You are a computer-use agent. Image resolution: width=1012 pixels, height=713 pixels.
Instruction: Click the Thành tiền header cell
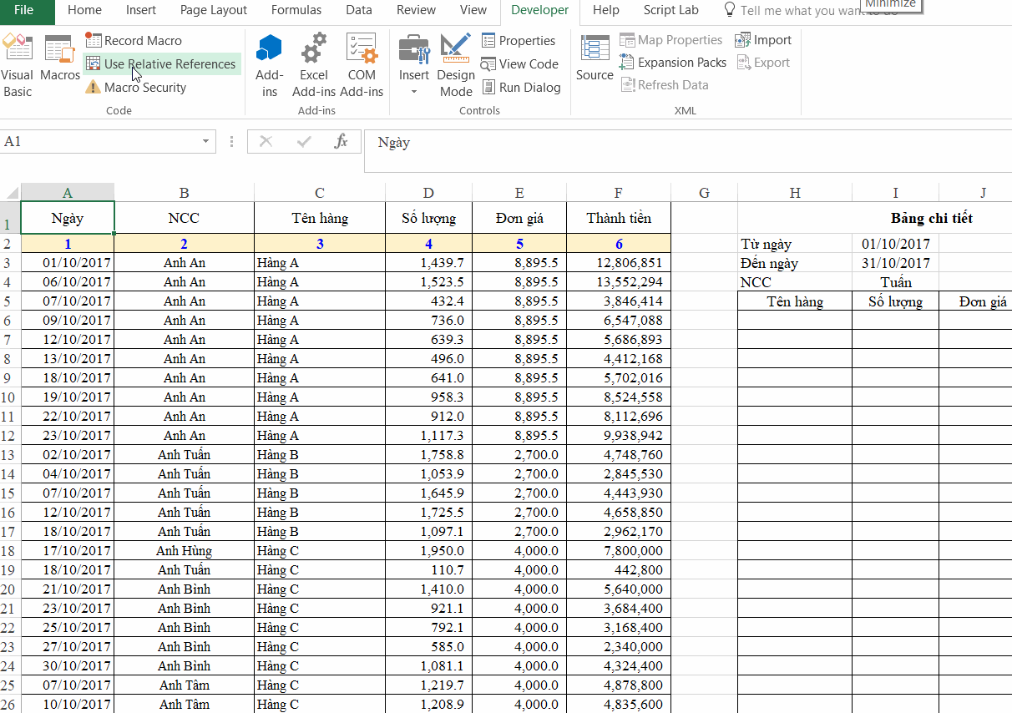coord(618,219)
